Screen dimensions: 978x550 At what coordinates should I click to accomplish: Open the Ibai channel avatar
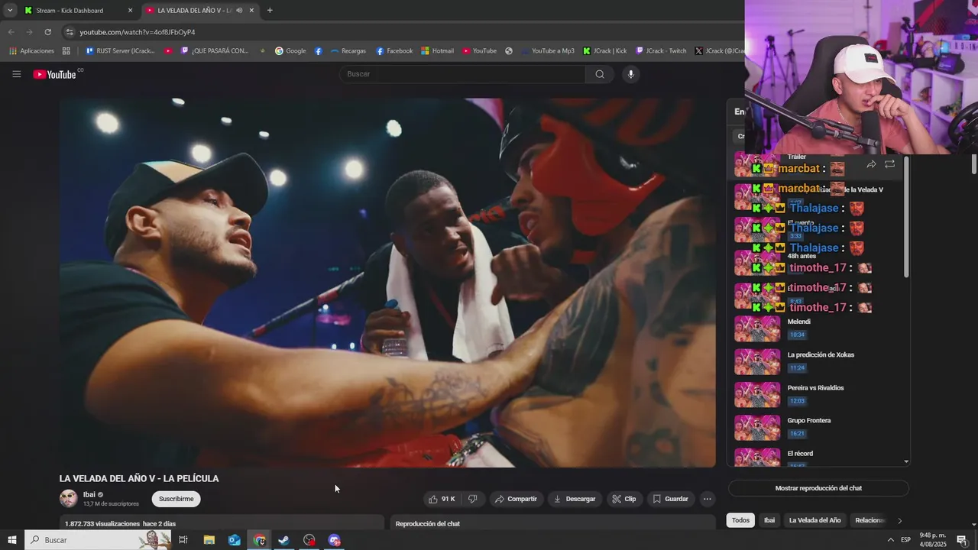click(69, 499)
